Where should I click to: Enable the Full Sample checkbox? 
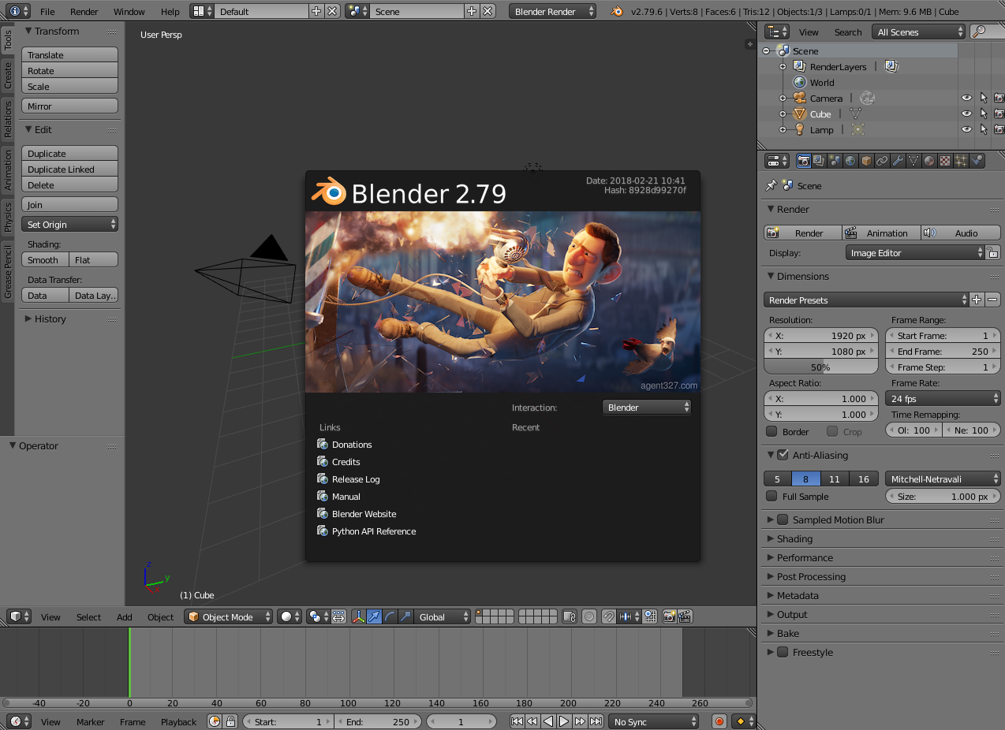772,496
